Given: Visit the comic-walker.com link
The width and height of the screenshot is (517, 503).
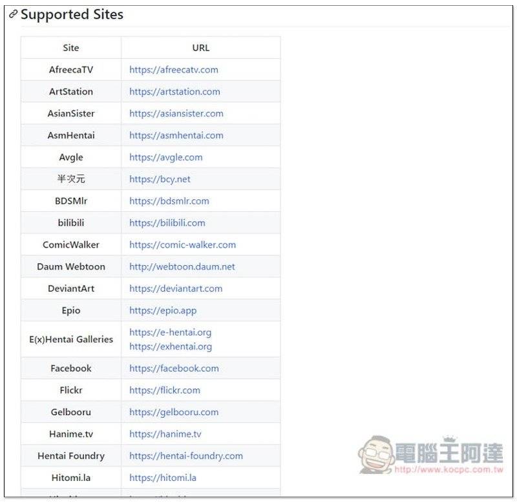Looking at the screenshot, I should 183,244.
